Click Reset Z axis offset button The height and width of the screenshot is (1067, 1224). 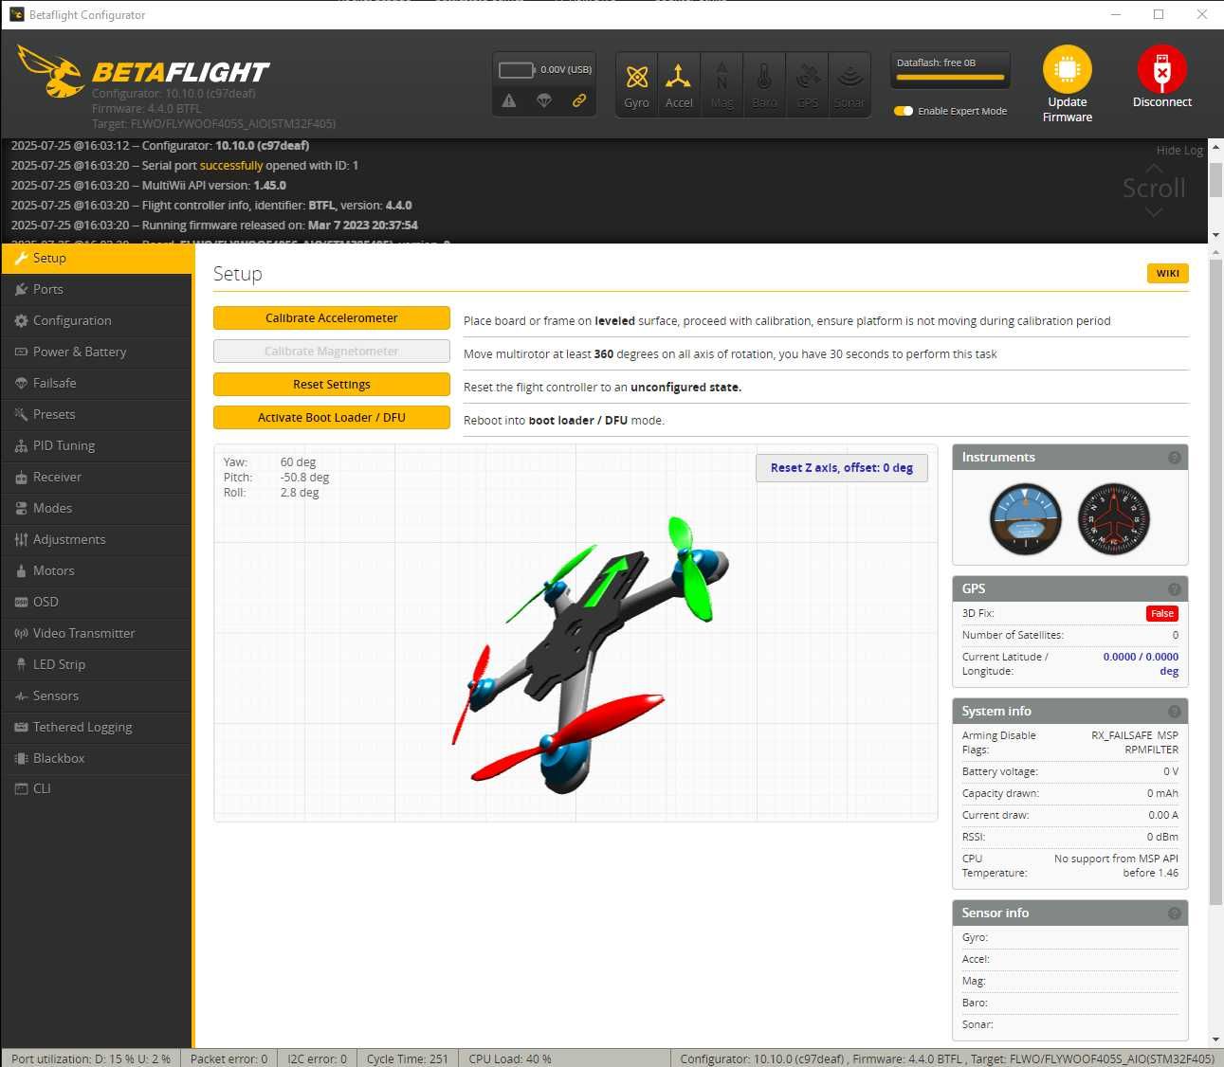tap(842, 468)
